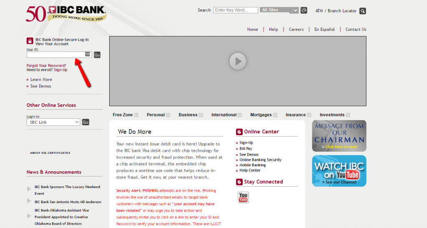Image resolution: width=427 pixels, height=228 pixels.
Task: Click the Enter Key Word search field
Action: point(236,10)
